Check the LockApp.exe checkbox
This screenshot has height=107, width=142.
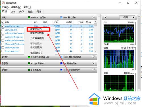[3, 30]
